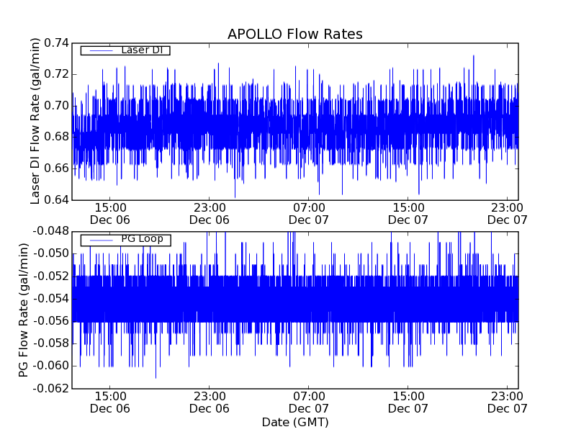576x432 pixels.
Task: Click "15:00 Dec 07" tick under PG Loop plot
Action: pos(408,402)
